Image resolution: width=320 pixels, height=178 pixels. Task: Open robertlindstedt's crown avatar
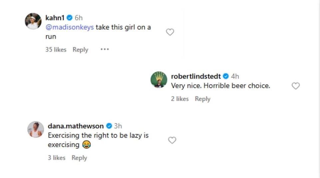point(159,80)
